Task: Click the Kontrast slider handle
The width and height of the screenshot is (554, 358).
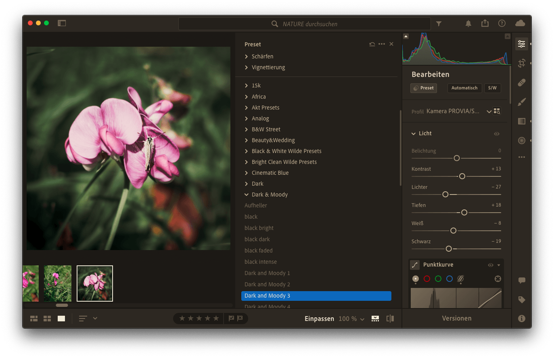Action: tap(462, 176)
